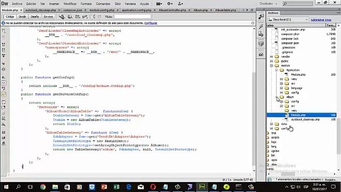Open the Diseñador workspace switcher

pos(268,4)
